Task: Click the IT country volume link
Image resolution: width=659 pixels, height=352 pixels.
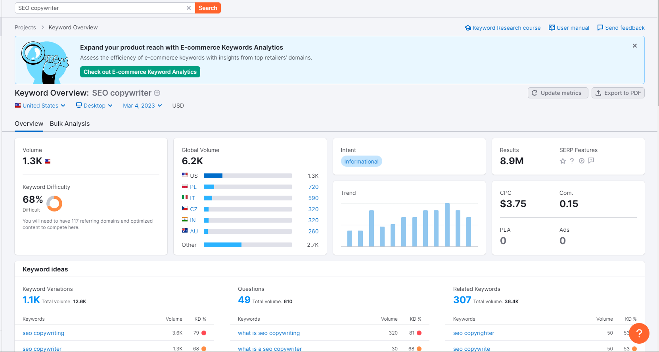Action: pyautogui.click(x=192, y=198)
